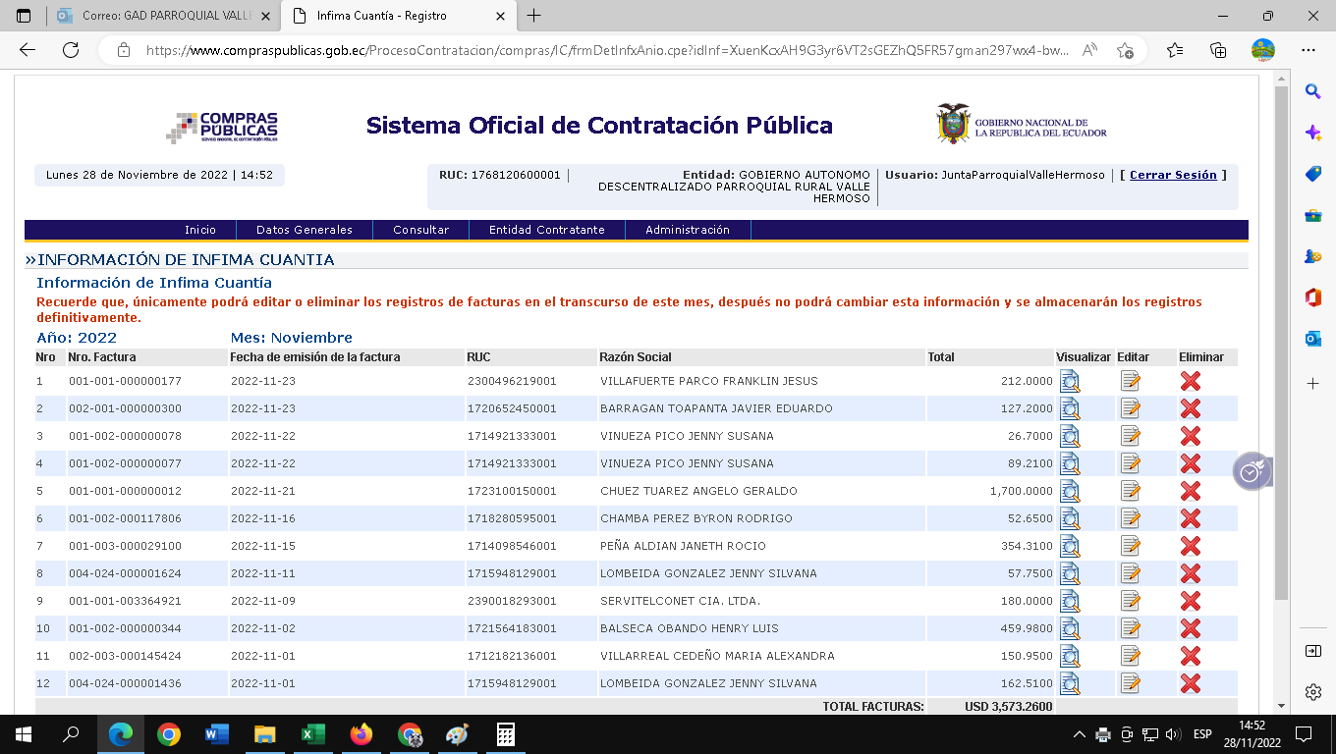The height and width of the screenshot is (754, 1336).
Task: Click the Cerrar Sesión link
Action: (1173, 175)
